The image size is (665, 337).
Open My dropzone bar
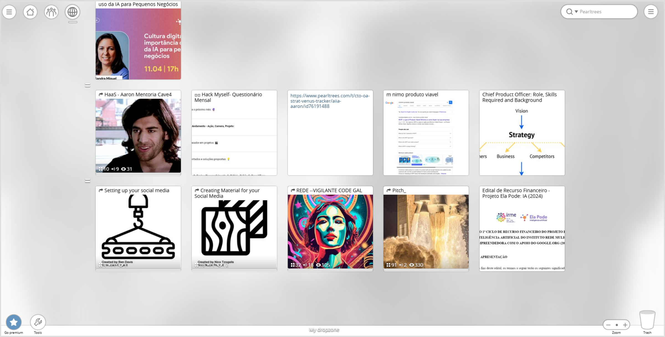pyautogui.click(x=324, y=330)
